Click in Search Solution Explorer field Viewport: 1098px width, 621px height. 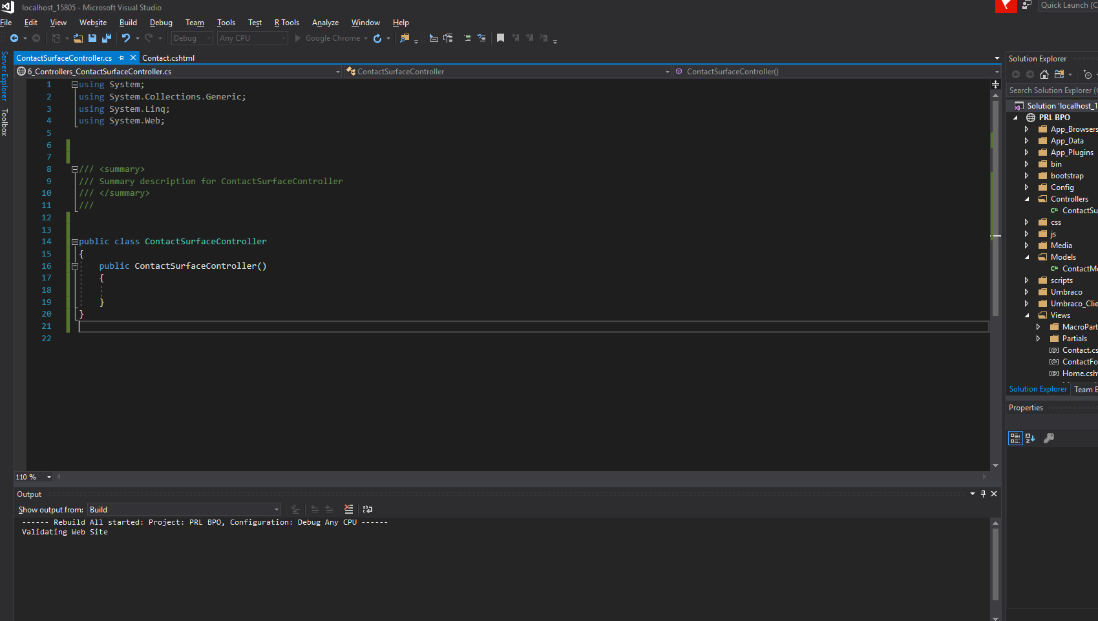pyautogui.click(x=1052, y=90)
